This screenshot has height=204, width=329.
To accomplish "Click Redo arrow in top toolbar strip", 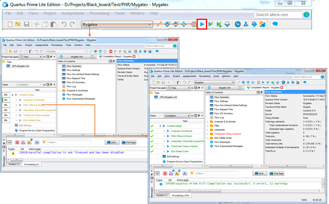I will (72, 24).
